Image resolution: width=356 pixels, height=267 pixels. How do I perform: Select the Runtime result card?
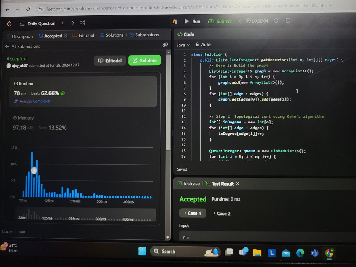[83, 91]
